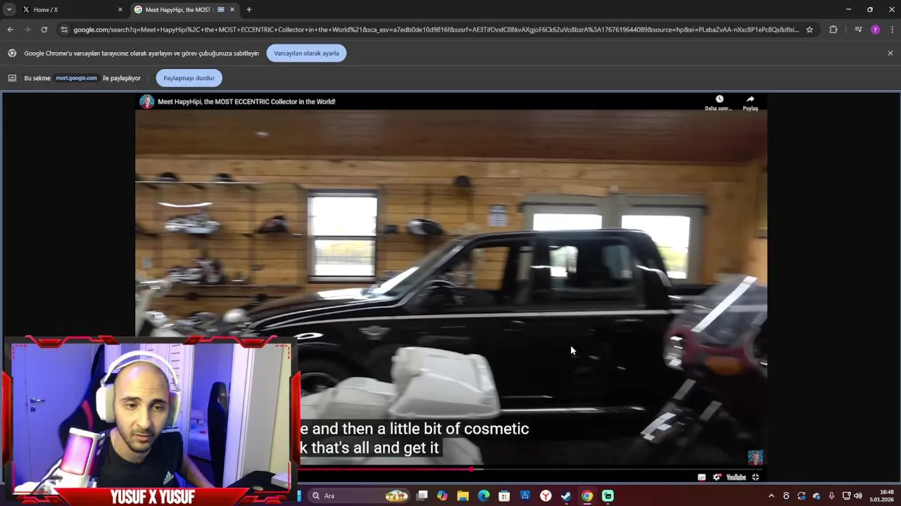
Task: Click the channel watermark in the video corner
Action: point(755,458)
